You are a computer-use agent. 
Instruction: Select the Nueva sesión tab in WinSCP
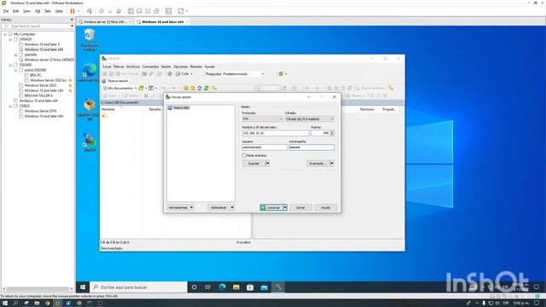click(x=115, y=81)
